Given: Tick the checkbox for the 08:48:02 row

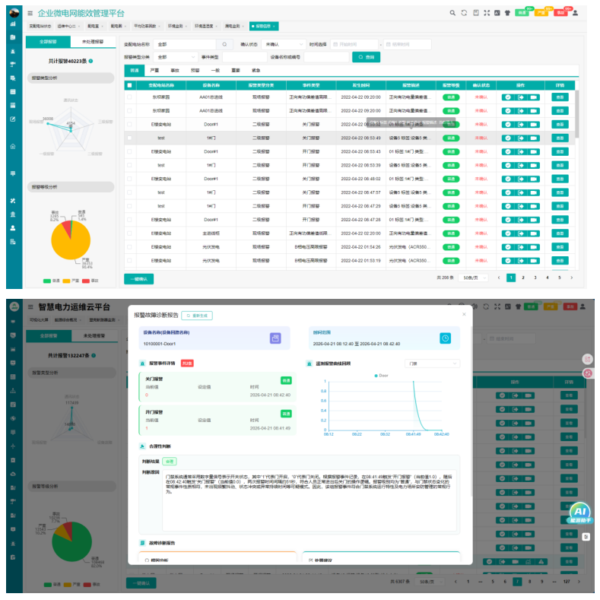Looking at the screenshot, I should tap(130, 179).
